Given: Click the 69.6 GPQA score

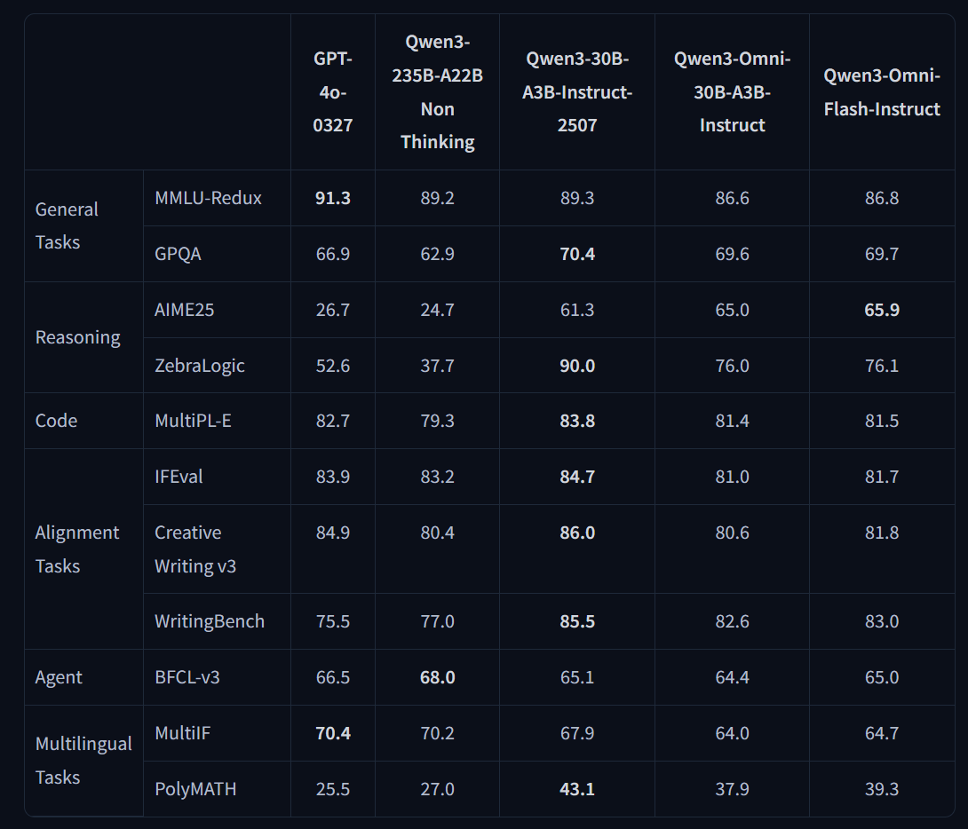Looking at the screenshot, I should (732, 254).
